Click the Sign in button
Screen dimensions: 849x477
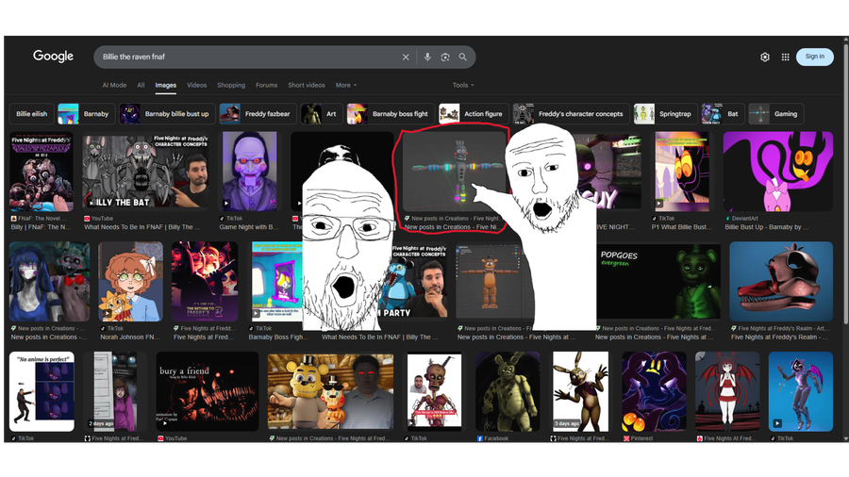click(x=814, y=57)
